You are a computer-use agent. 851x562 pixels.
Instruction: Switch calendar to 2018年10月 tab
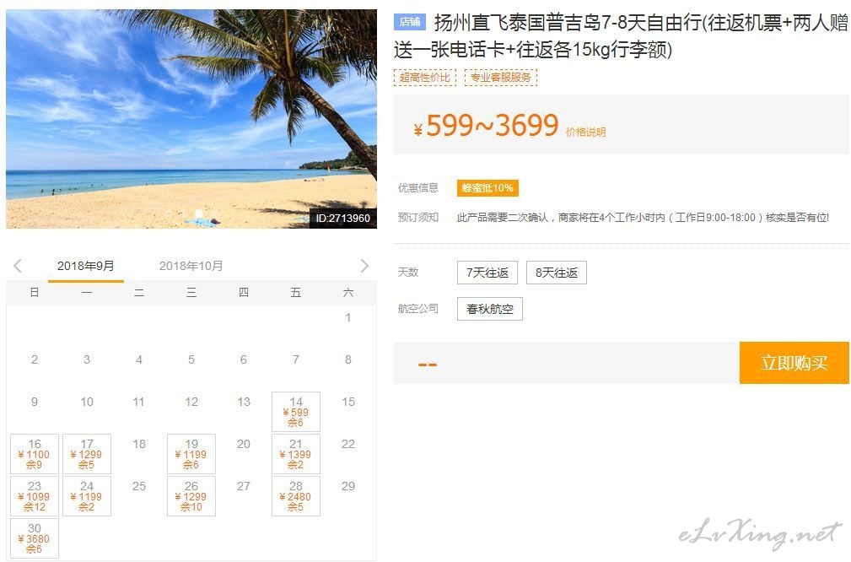coord(191,266)
